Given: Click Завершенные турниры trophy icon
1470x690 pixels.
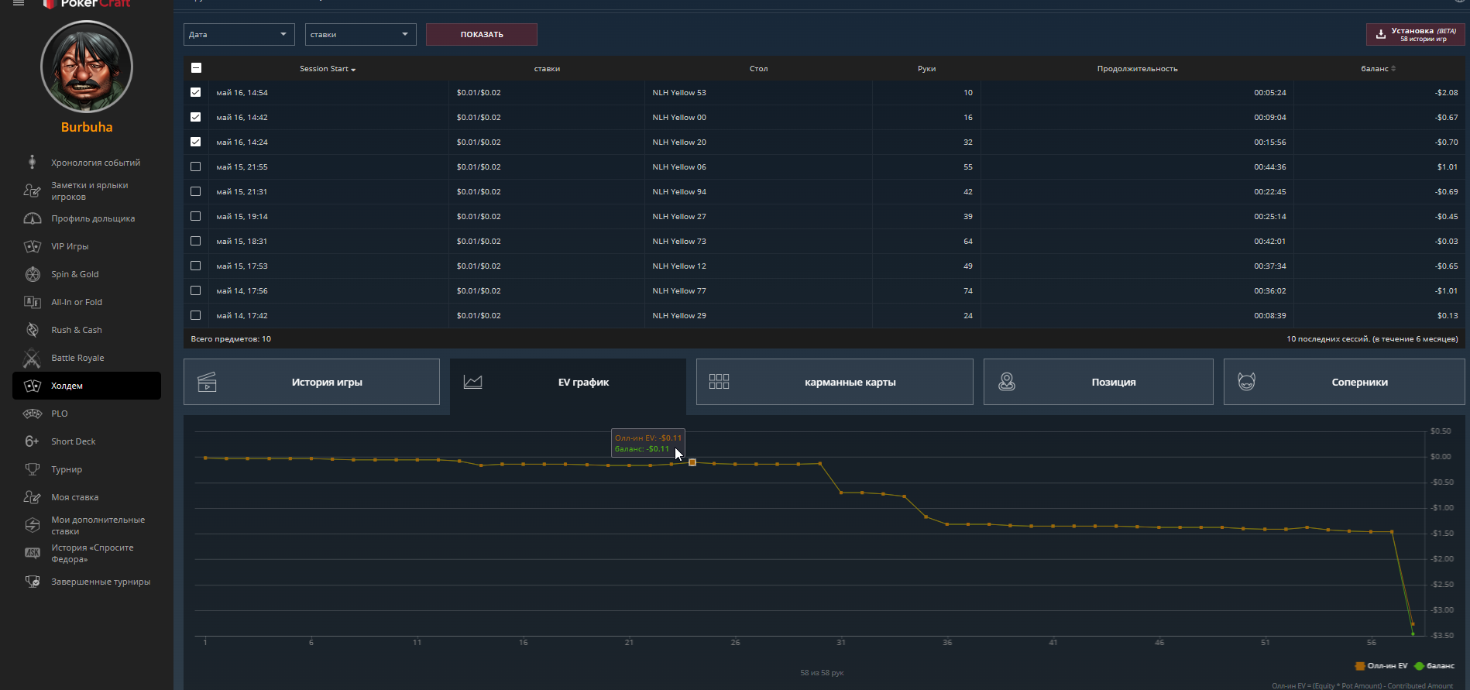Looking at the screenshot, I should tap(32, 582).
